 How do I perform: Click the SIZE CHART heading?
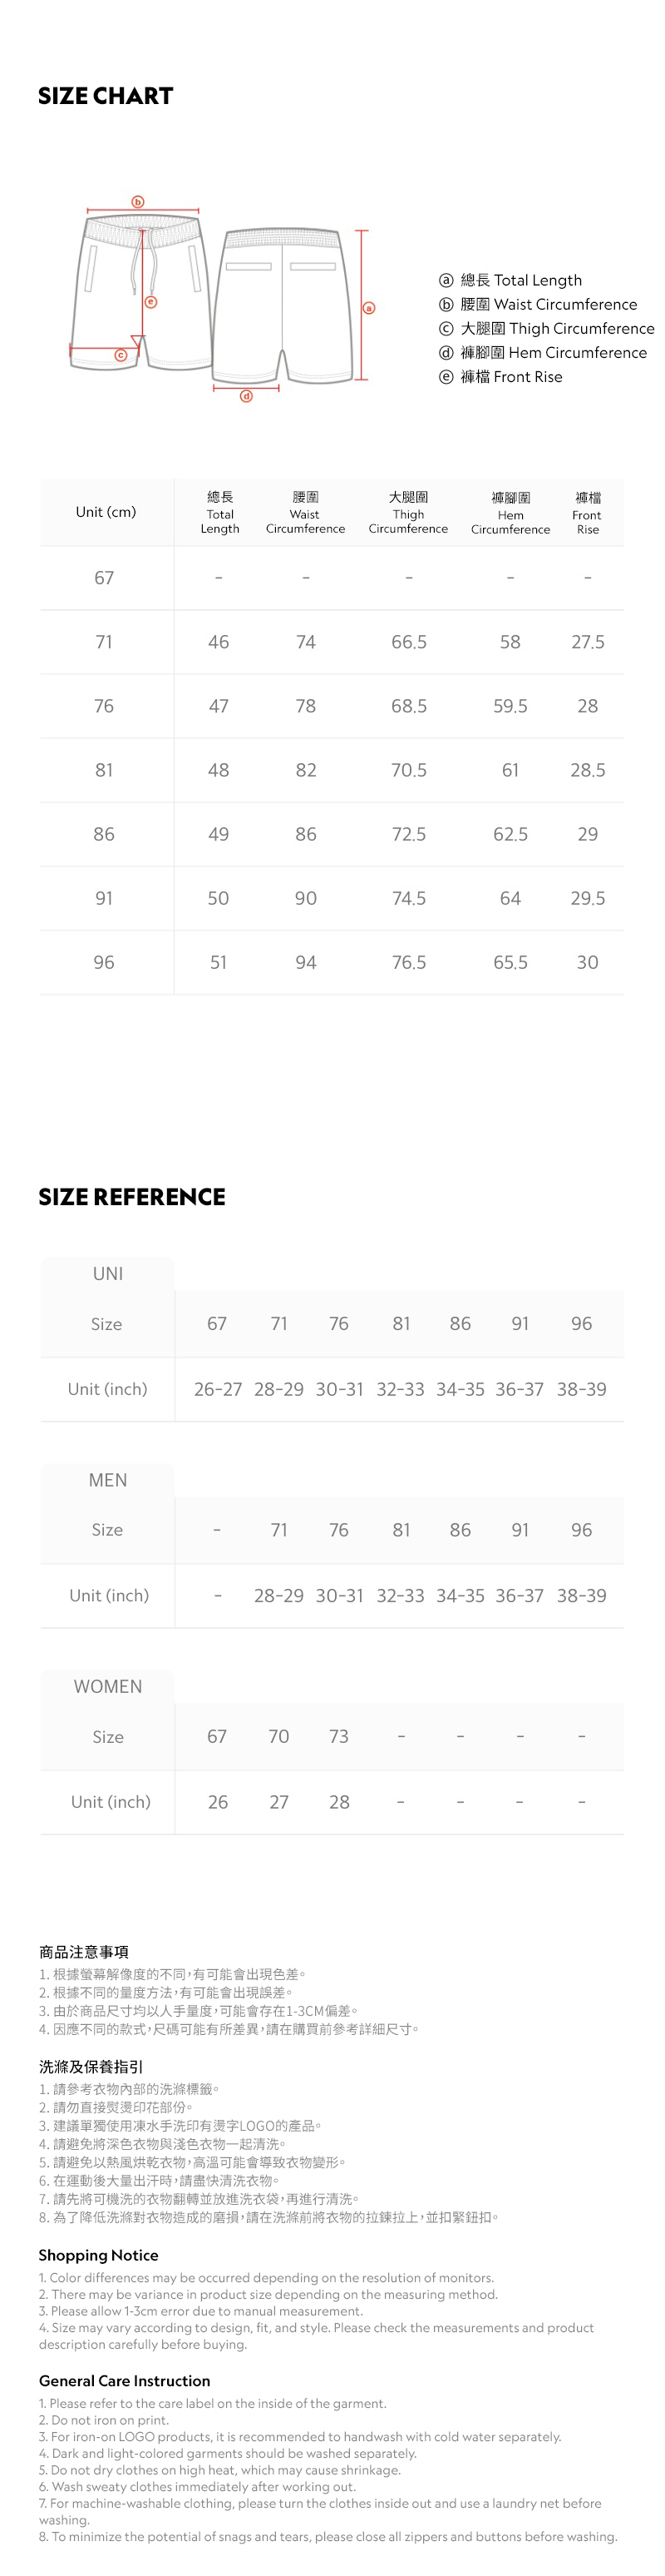tap(106, 96)
